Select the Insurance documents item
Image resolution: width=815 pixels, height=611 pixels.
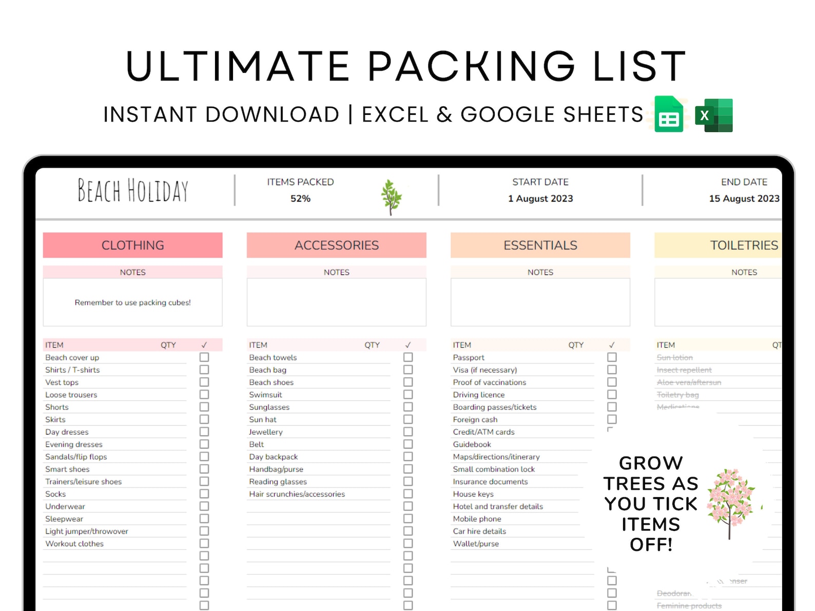coord(490,482)
